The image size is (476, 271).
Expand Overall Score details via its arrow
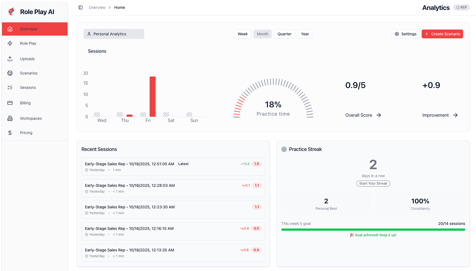click(x=379, y=115)
